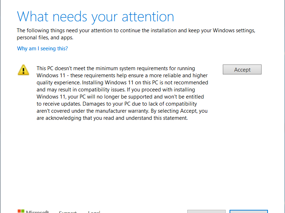285x213 pixels.
Task: Click the blue-outlined button in the footer
Action: coord(248,211)
